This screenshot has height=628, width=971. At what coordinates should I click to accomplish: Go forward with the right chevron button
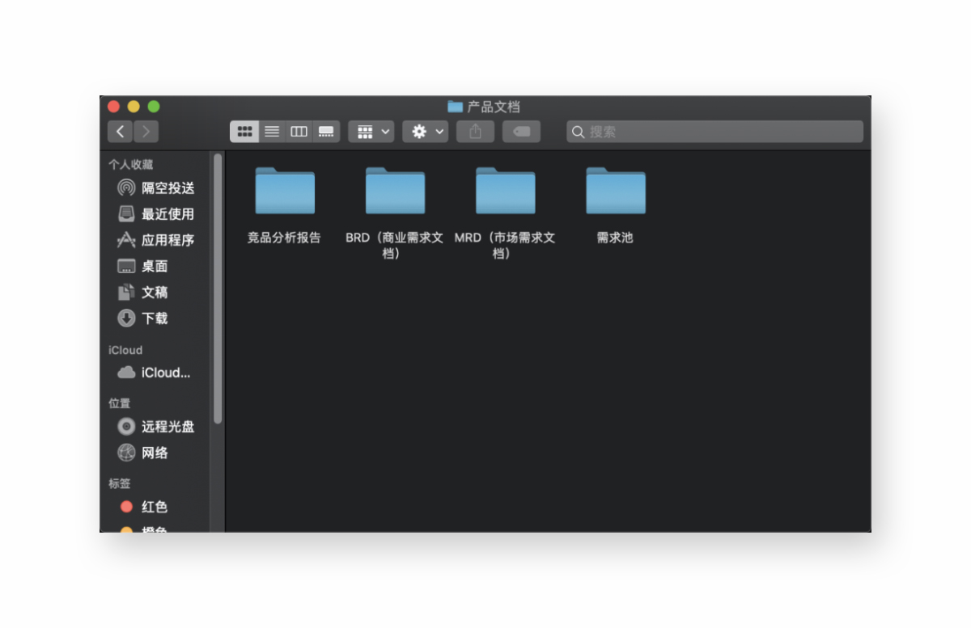(x=146, y=132)
